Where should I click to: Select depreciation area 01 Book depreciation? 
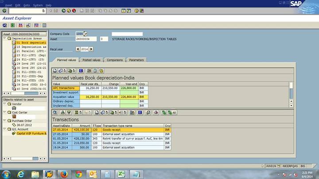tap(29, 43)
